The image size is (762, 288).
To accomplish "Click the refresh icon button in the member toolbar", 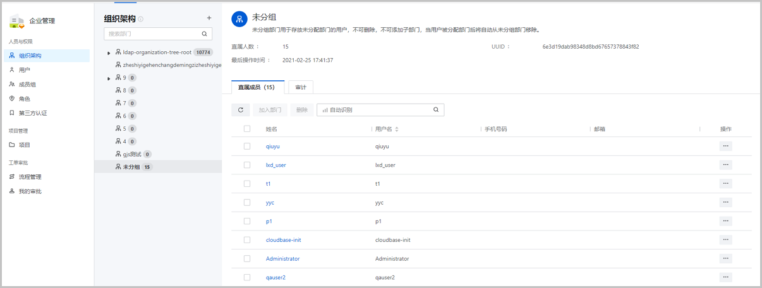I will (240, 110).
